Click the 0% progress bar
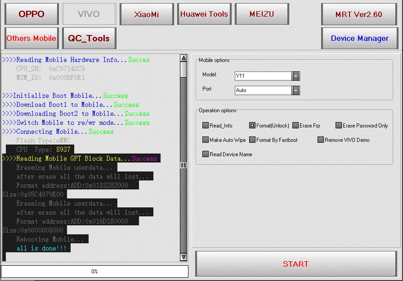The width and height of the screenshot is (403, 281). (x=94, y=271)
